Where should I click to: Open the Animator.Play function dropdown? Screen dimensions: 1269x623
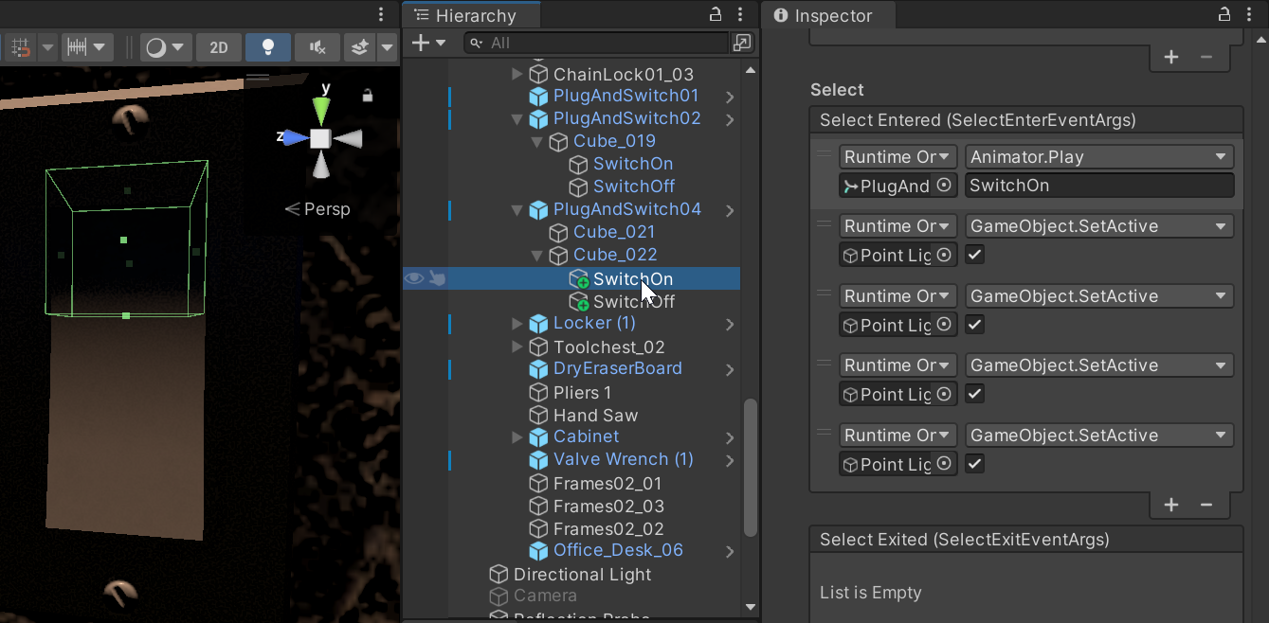[1098, 156]
